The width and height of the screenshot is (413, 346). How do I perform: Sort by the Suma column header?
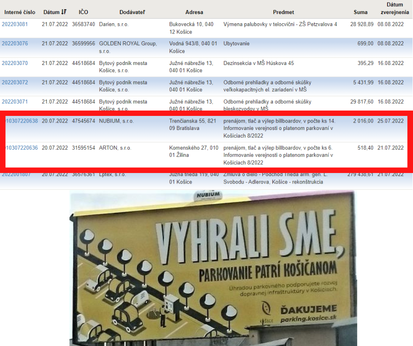tap(360, 12)
